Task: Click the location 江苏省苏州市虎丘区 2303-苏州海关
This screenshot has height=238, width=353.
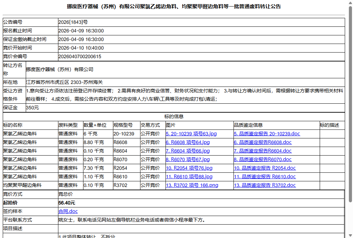Action: click(64, 82)
